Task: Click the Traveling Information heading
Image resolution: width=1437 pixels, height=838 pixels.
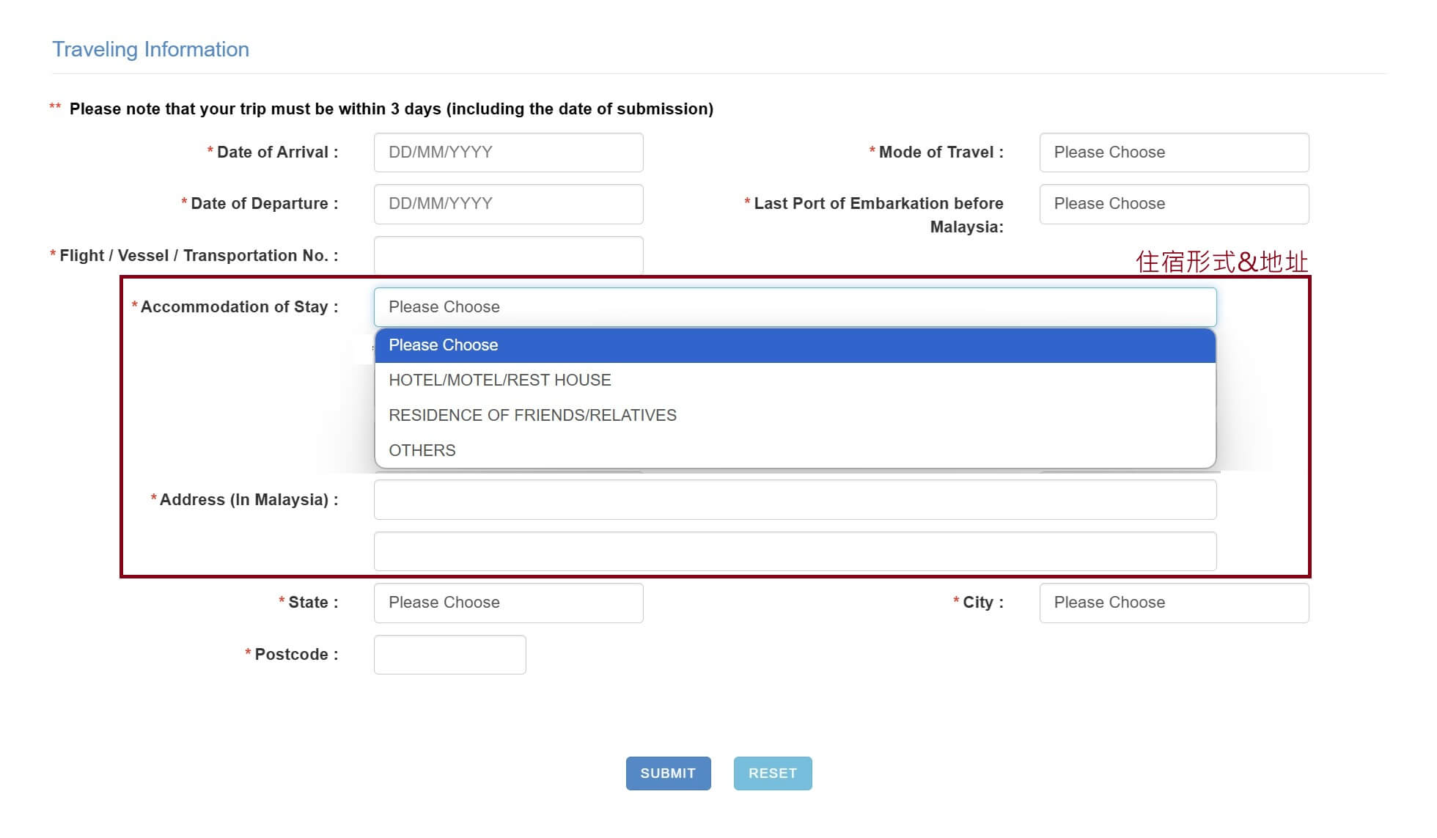Action: pyautogui.click(x=150, y=49)
